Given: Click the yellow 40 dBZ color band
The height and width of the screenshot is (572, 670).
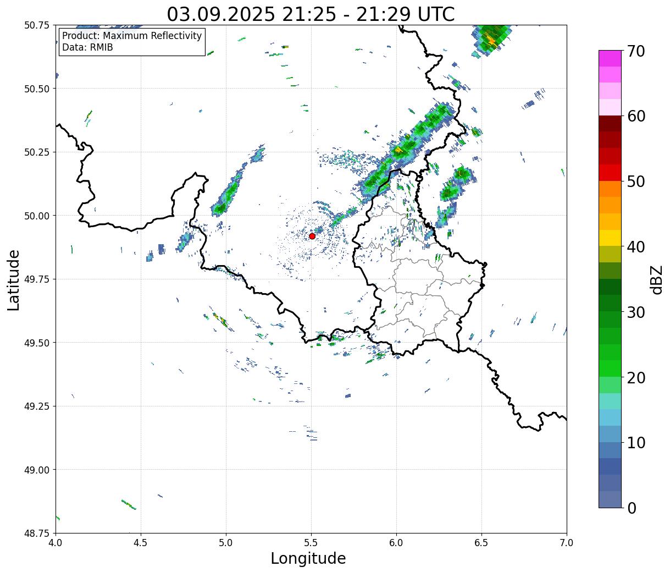Looking at the screenshot, I should coord(610,238).
